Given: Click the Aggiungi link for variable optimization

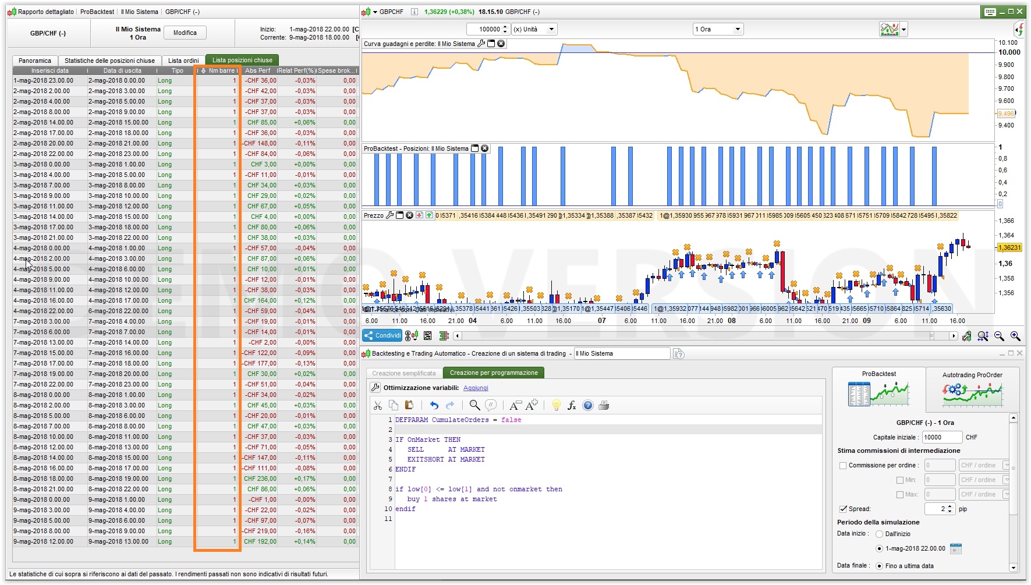Looking at the screenshot, I should (x=476, y=388).
